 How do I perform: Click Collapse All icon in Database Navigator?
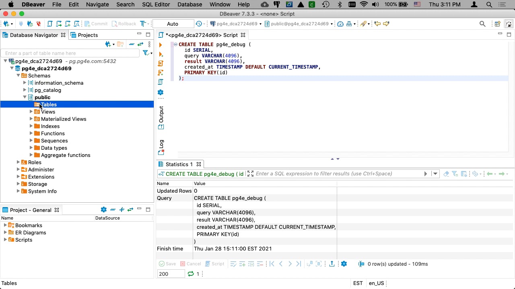click(132, 44)
